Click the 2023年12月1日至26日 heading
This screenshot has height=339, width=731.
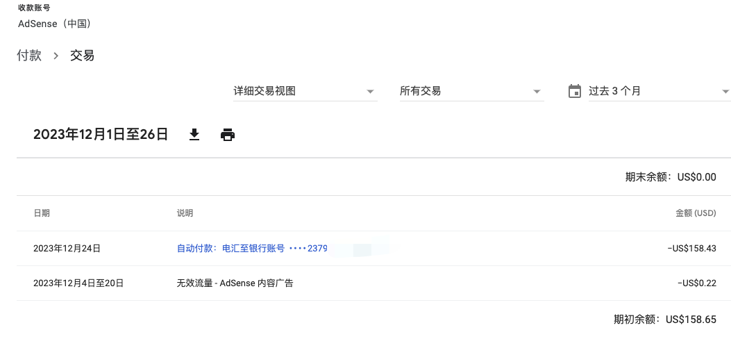[101, 135]
